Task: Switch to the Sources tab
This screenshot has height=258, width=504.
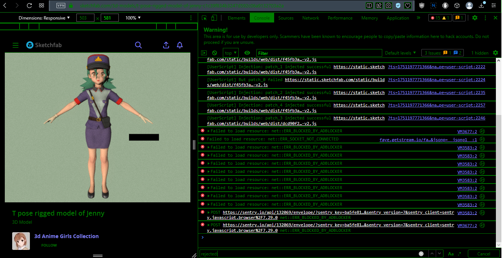Action: 286,18
